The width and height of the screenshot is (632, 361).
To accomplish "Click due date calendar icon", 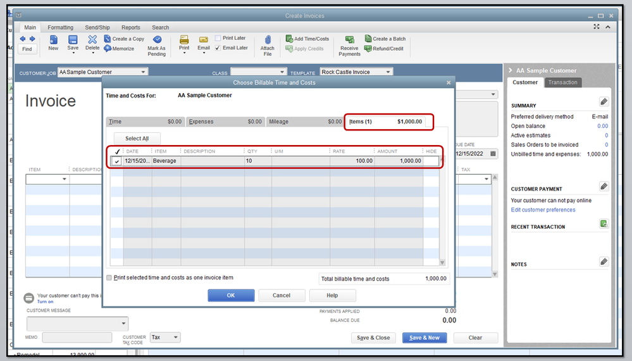I will click(493, 154).
